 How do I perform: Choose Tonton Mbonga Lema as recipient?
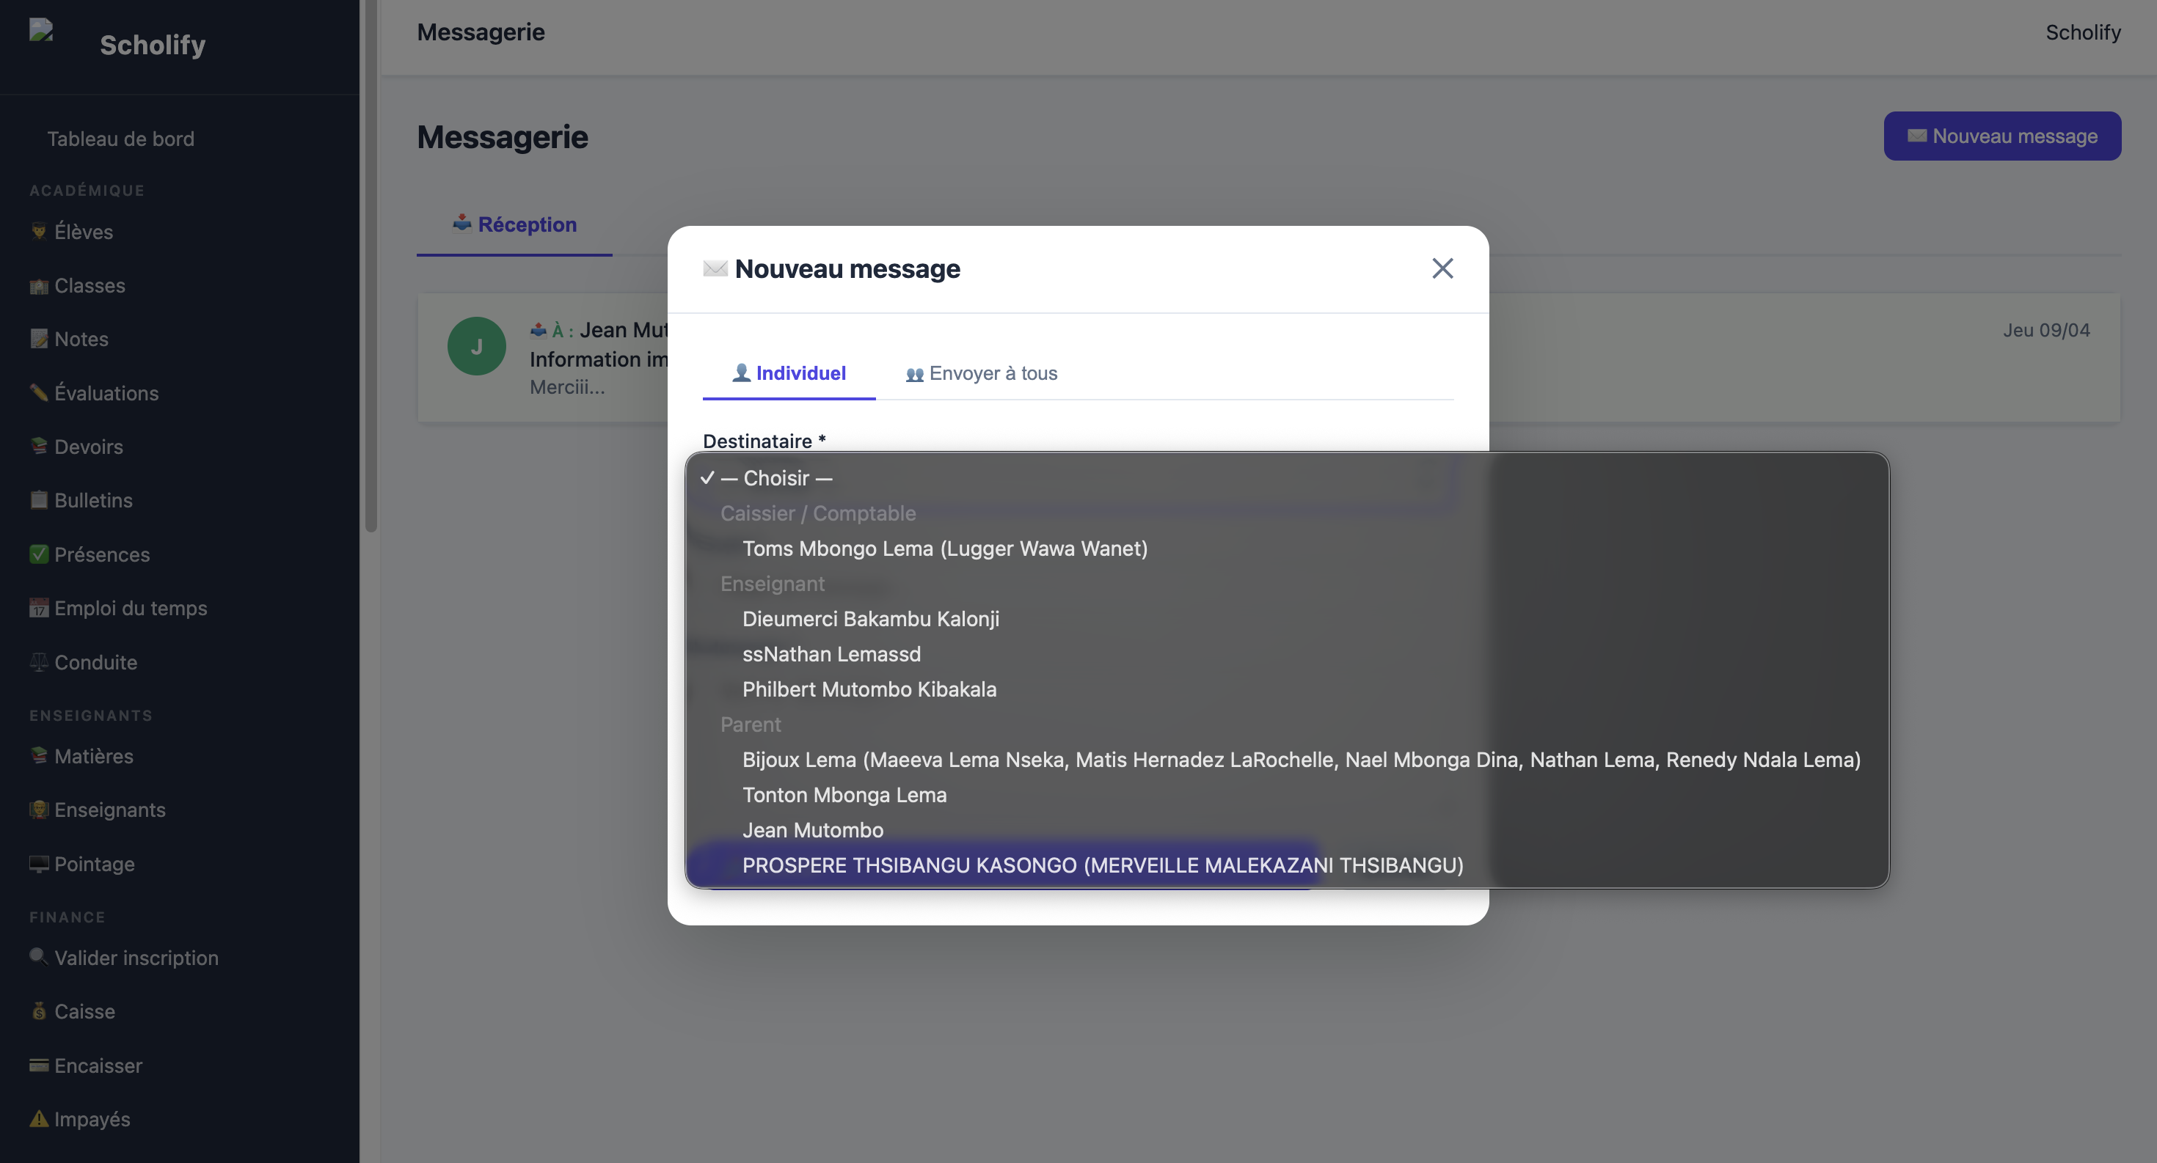tap(1287, 795)
